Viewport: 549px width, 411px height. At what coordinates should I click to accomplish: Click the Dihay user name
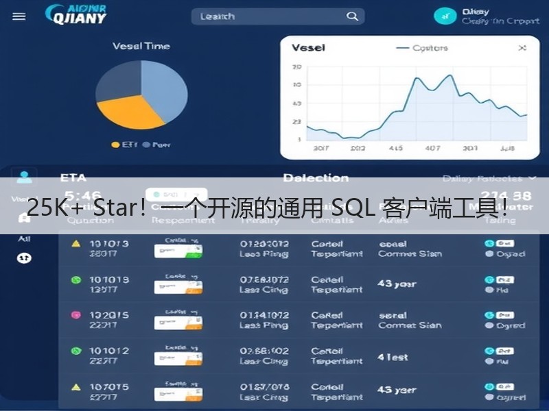[475, 12]
